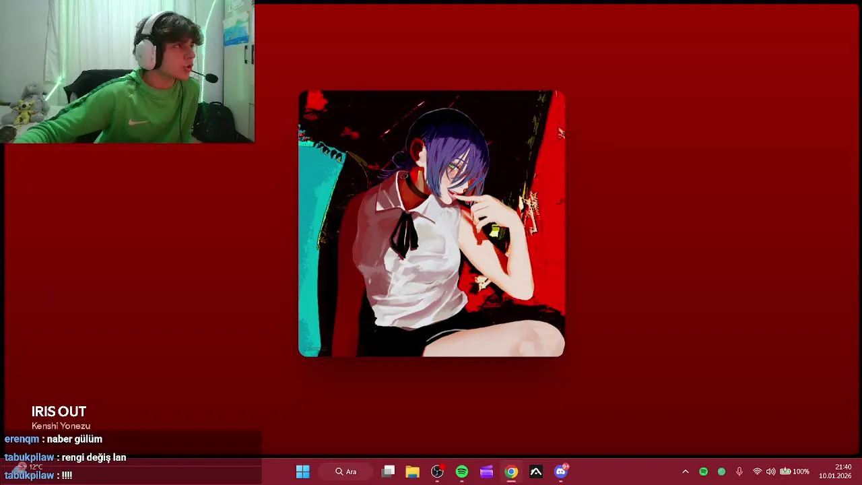Open the clock and date 10.01.2026
862x485 pixels.
835,472
